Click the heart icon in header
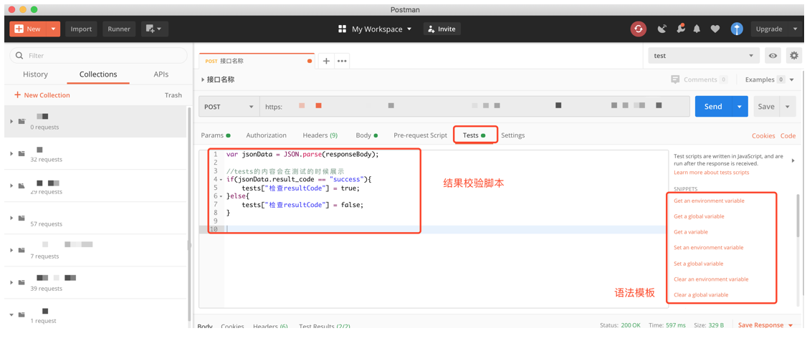807x351 pixels. (715, 29)
